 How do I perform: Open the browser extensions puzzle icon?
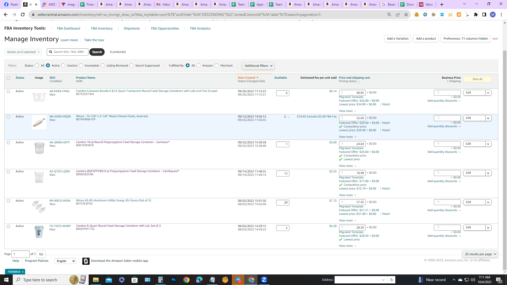point(476,15)
